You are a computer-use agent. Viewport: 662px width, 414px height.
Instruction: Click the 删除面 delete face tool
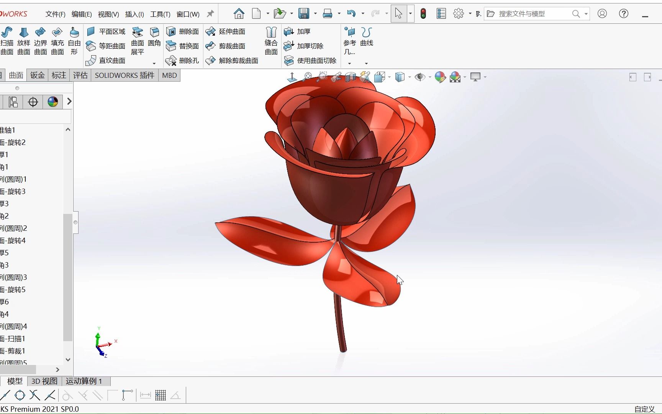pos(183,31)
